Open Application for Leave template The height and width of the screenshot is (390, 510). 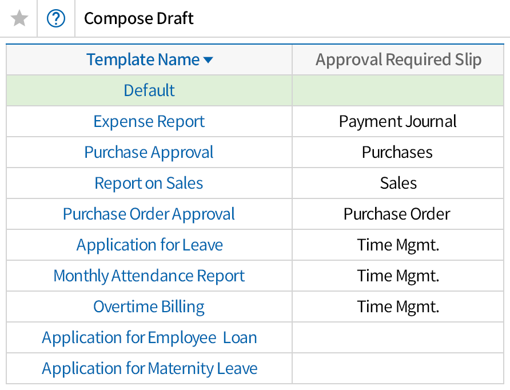coord(149,245)
